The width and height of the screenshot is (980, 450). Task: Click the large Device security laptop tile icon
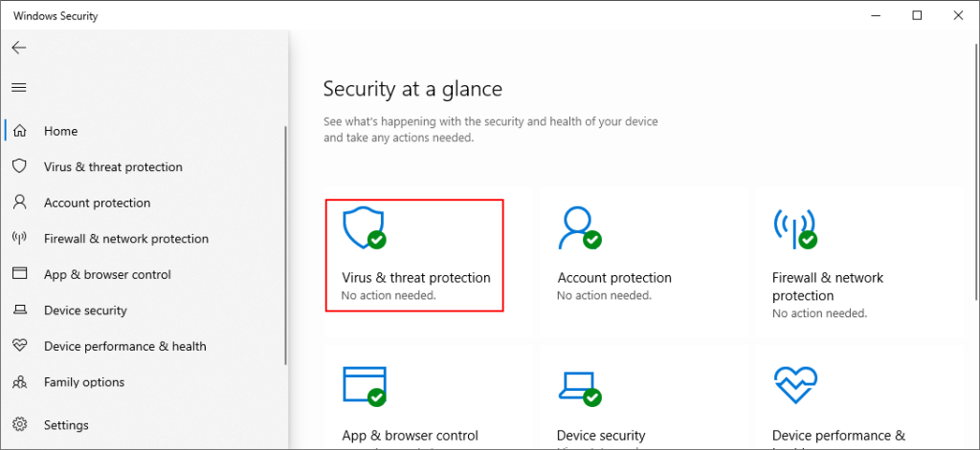pyautogui.click(x=579, y=384)
